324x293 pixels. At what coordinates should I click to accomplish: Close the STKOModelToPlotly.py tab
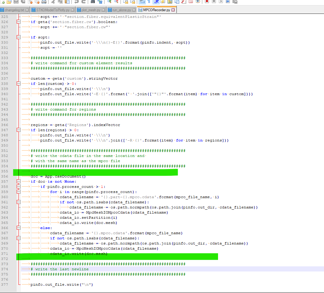(x=73, y=10)
